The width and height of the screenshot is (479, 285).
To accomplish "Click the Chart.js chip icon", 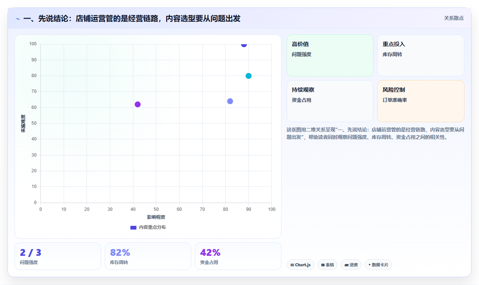I will point(292,265).
